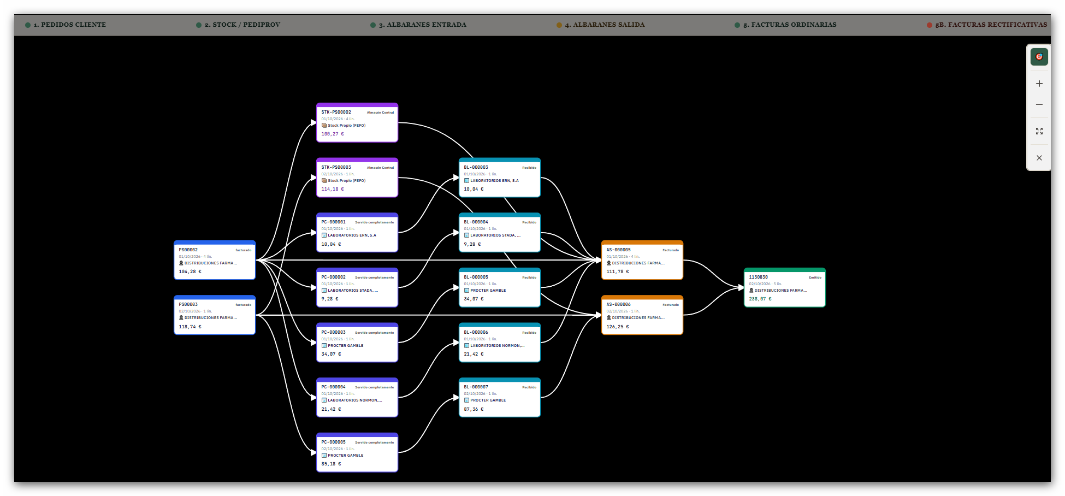This screenshot has height=496, width=1065.
Task: Open receipt note BL-000006
Action: coord(500,343)
